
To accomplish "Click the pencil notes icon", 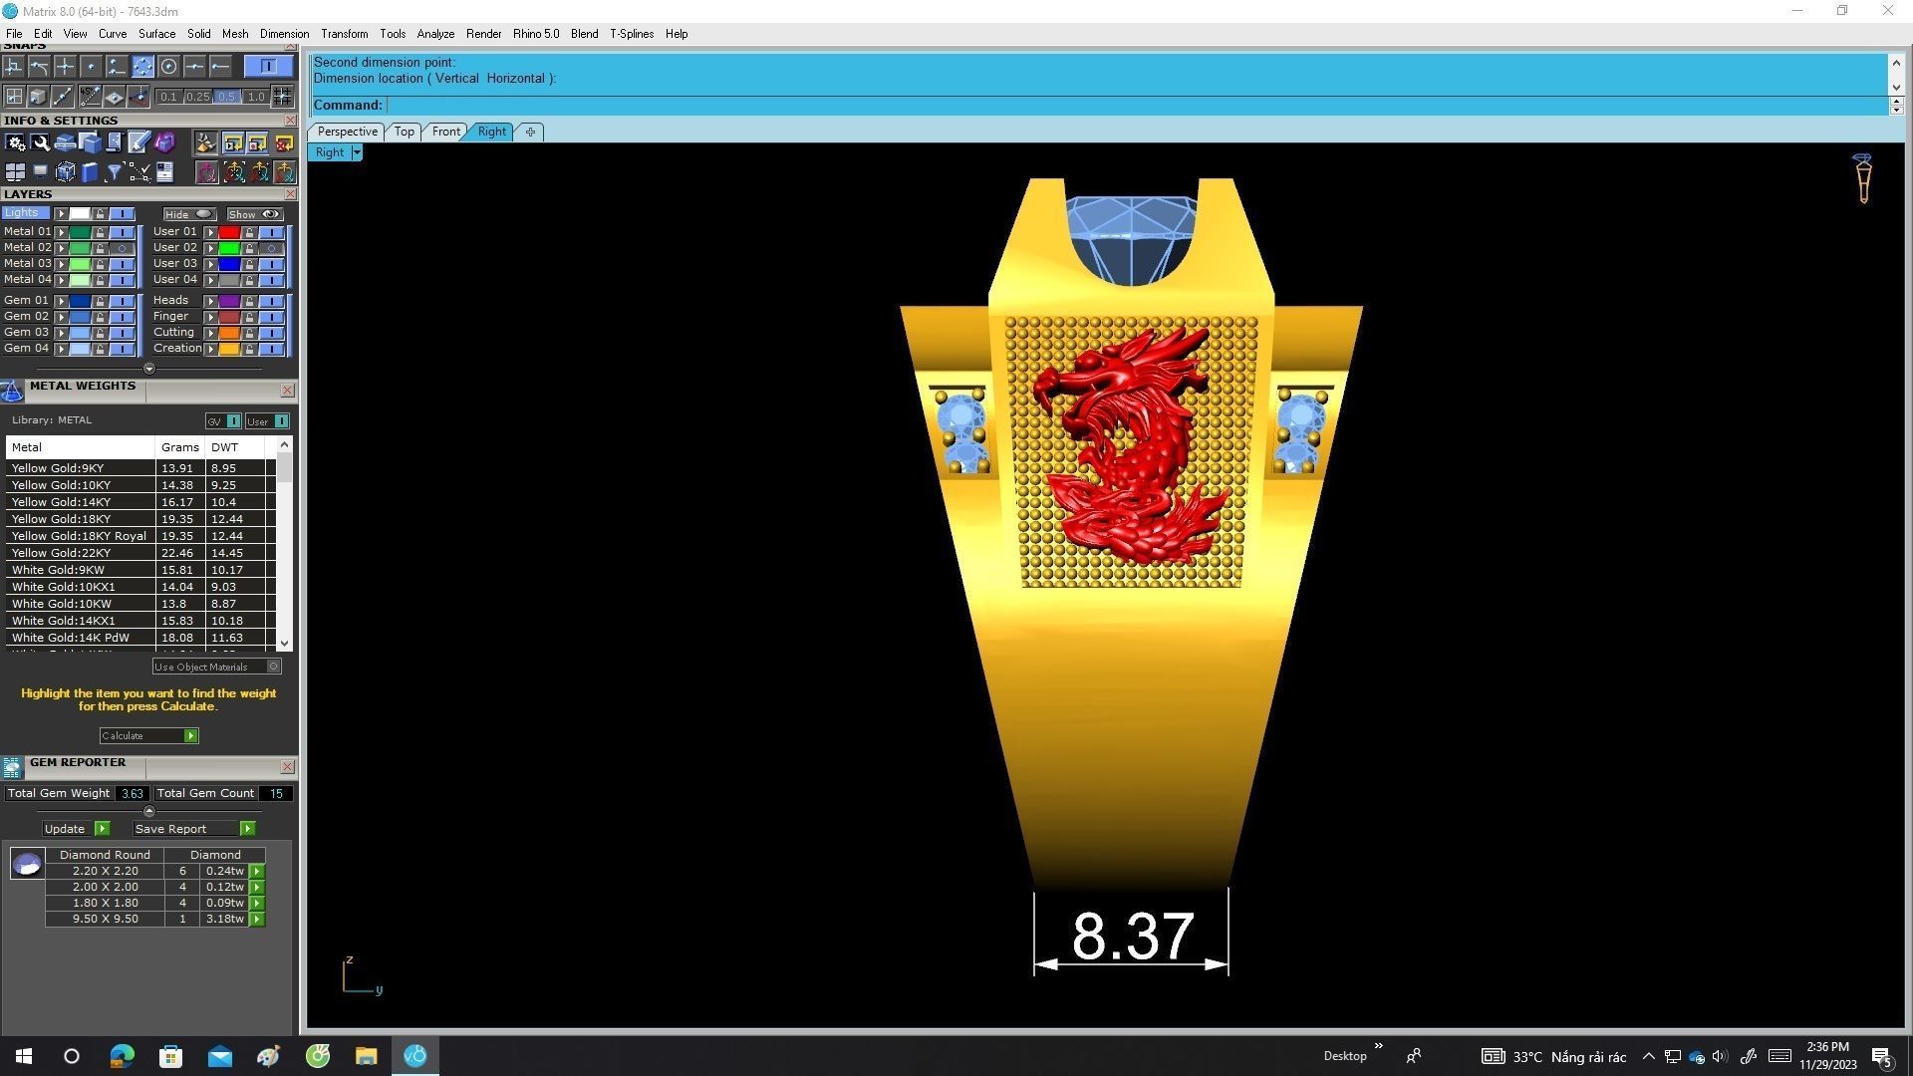I will pyautogui.click(x=139, y=143).
